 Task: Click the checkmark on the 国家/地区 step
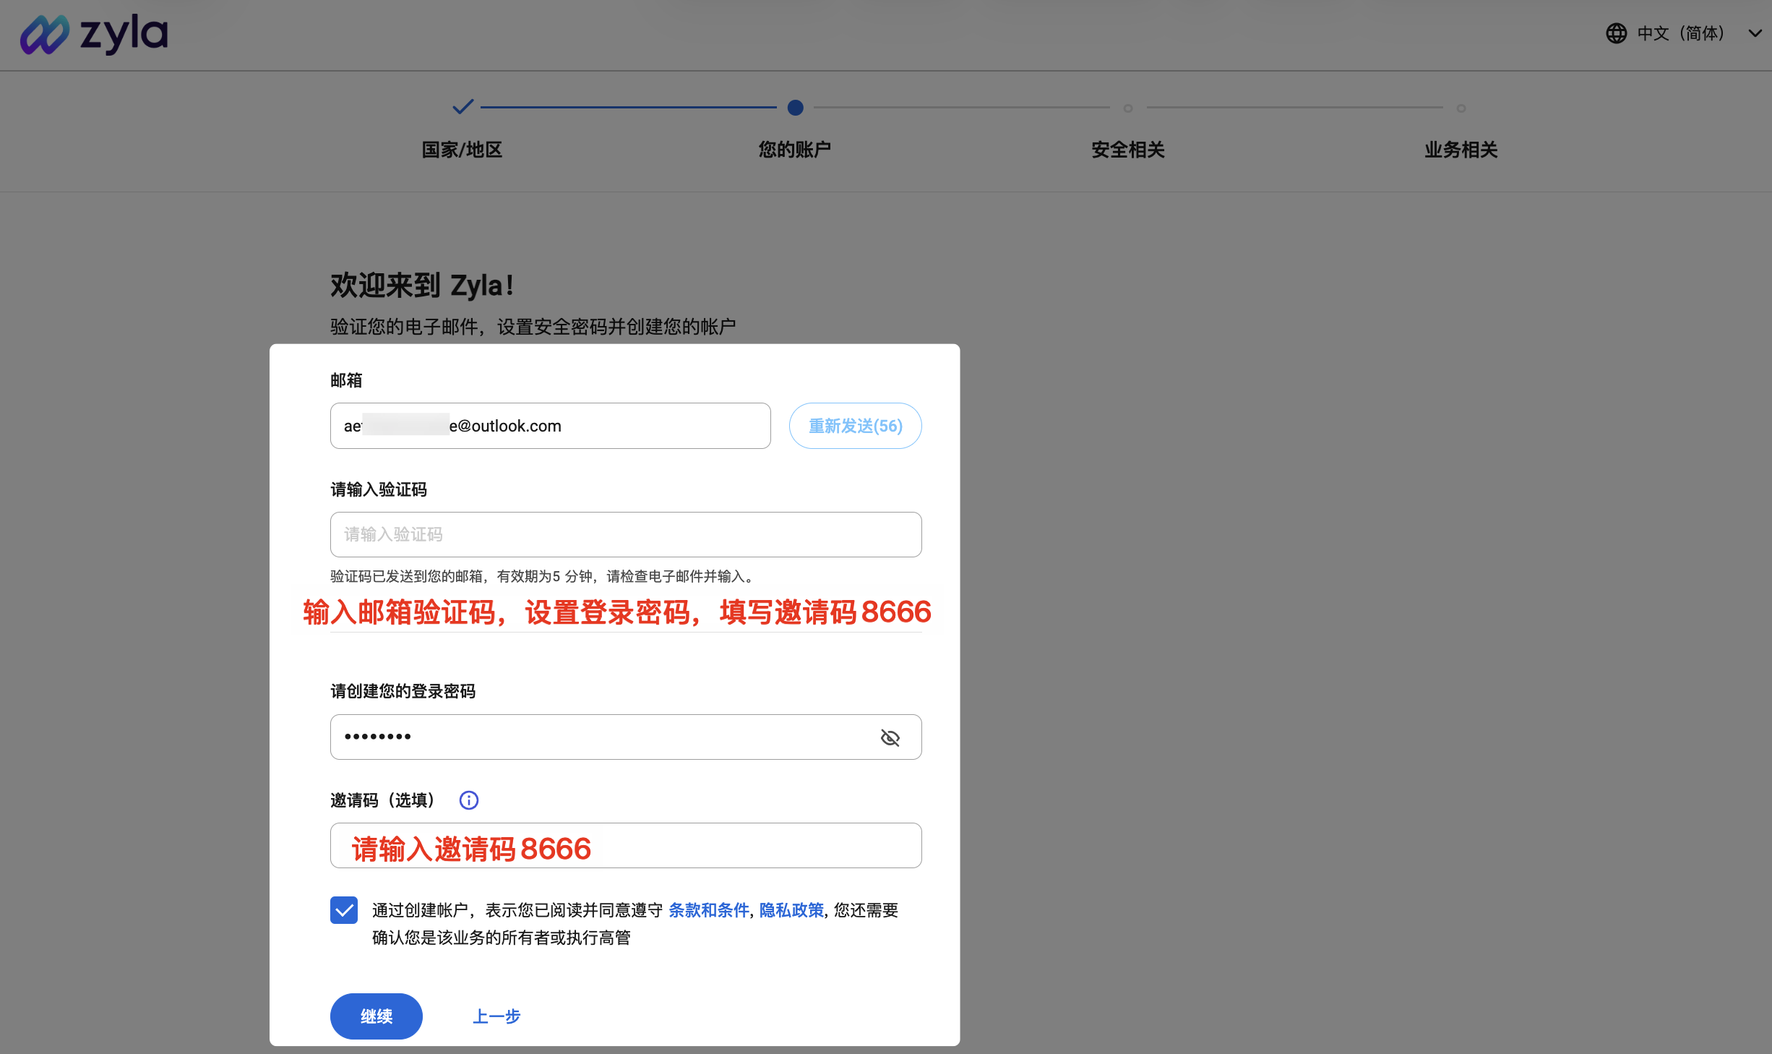[463, 106]
